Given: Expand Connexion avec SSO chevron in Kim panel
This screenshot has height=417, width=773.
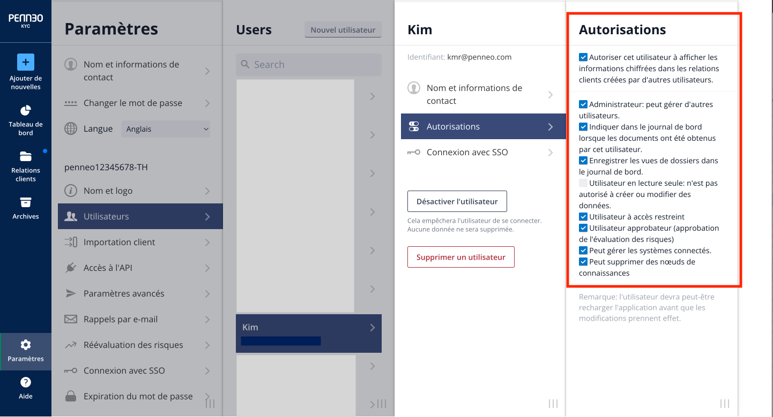Looking at the screenshot, I should [x=551, y=153].
